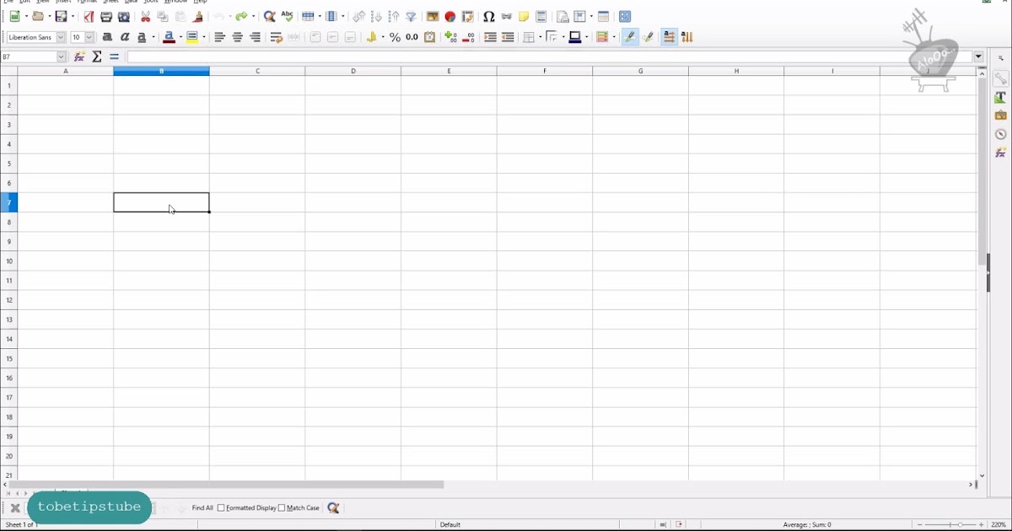Export directly as PDF
Viewport: 1012px width, 531px height.
(89, 17)
